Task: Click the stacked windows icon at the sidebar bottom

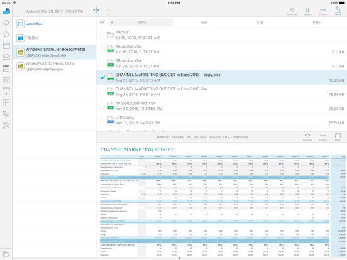Action: (x=6, y=254)
